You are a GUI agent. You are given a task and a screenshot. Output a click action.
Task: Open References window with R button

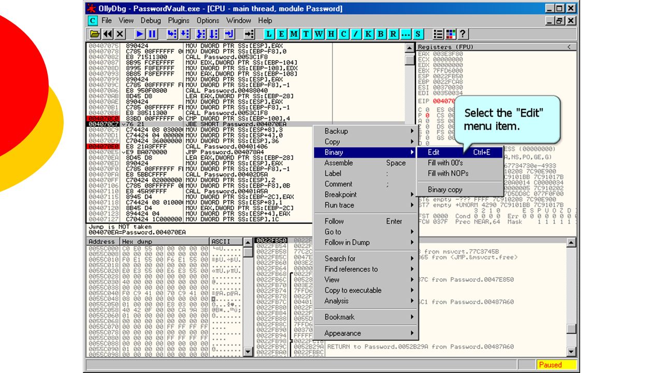394,34
